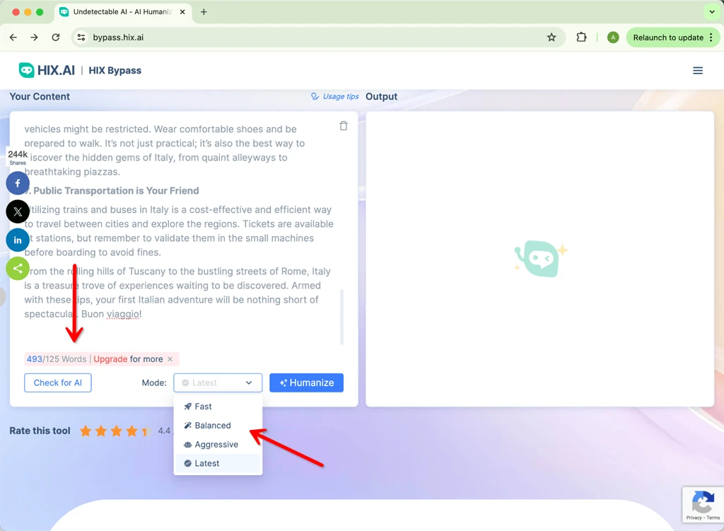Click the reCAPTCHA badge
The width and height of the screenshot is (724, 531).
pos(703,505)
